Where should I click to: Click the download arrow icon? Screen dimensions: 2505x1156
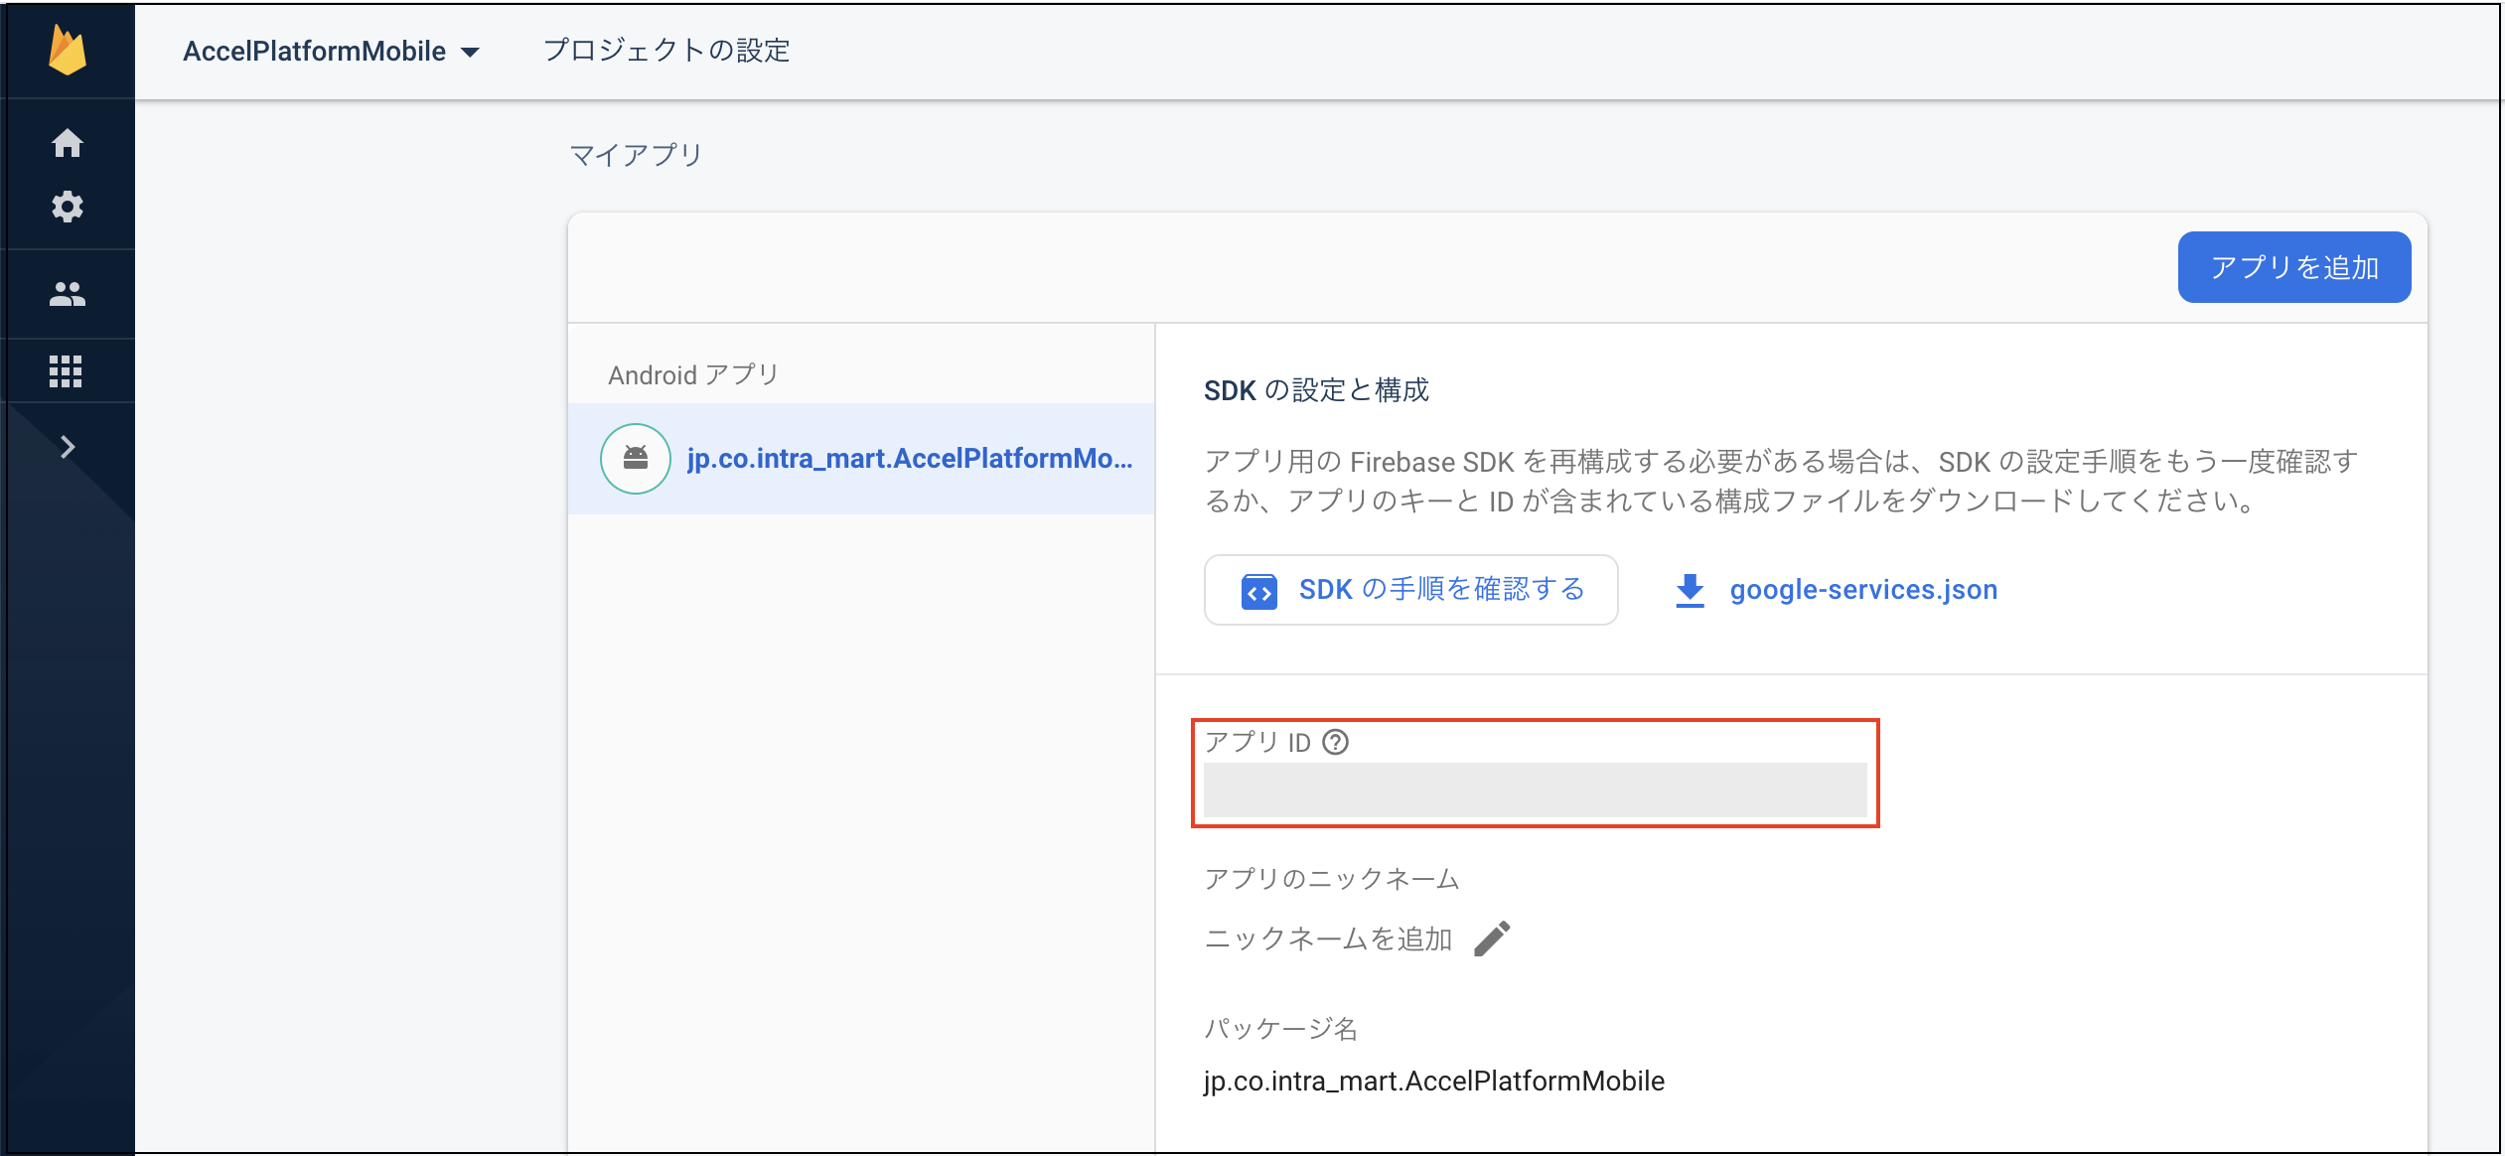(x=1690, y=590)
